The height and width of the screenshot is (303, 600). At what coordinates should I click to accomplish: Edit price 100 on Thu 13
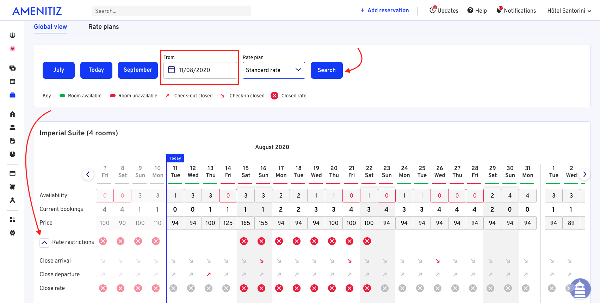point(210,223)
